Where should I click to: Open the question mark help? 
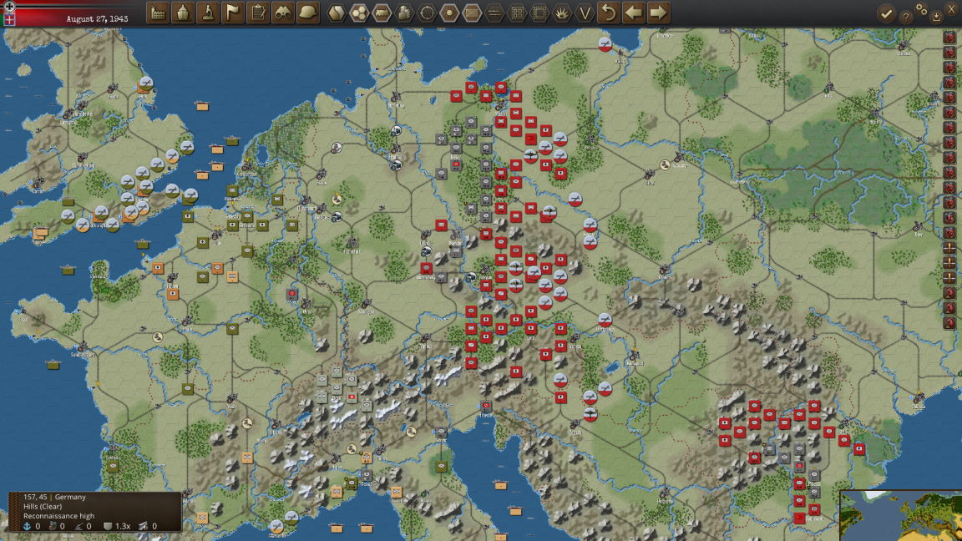[905, 18]
